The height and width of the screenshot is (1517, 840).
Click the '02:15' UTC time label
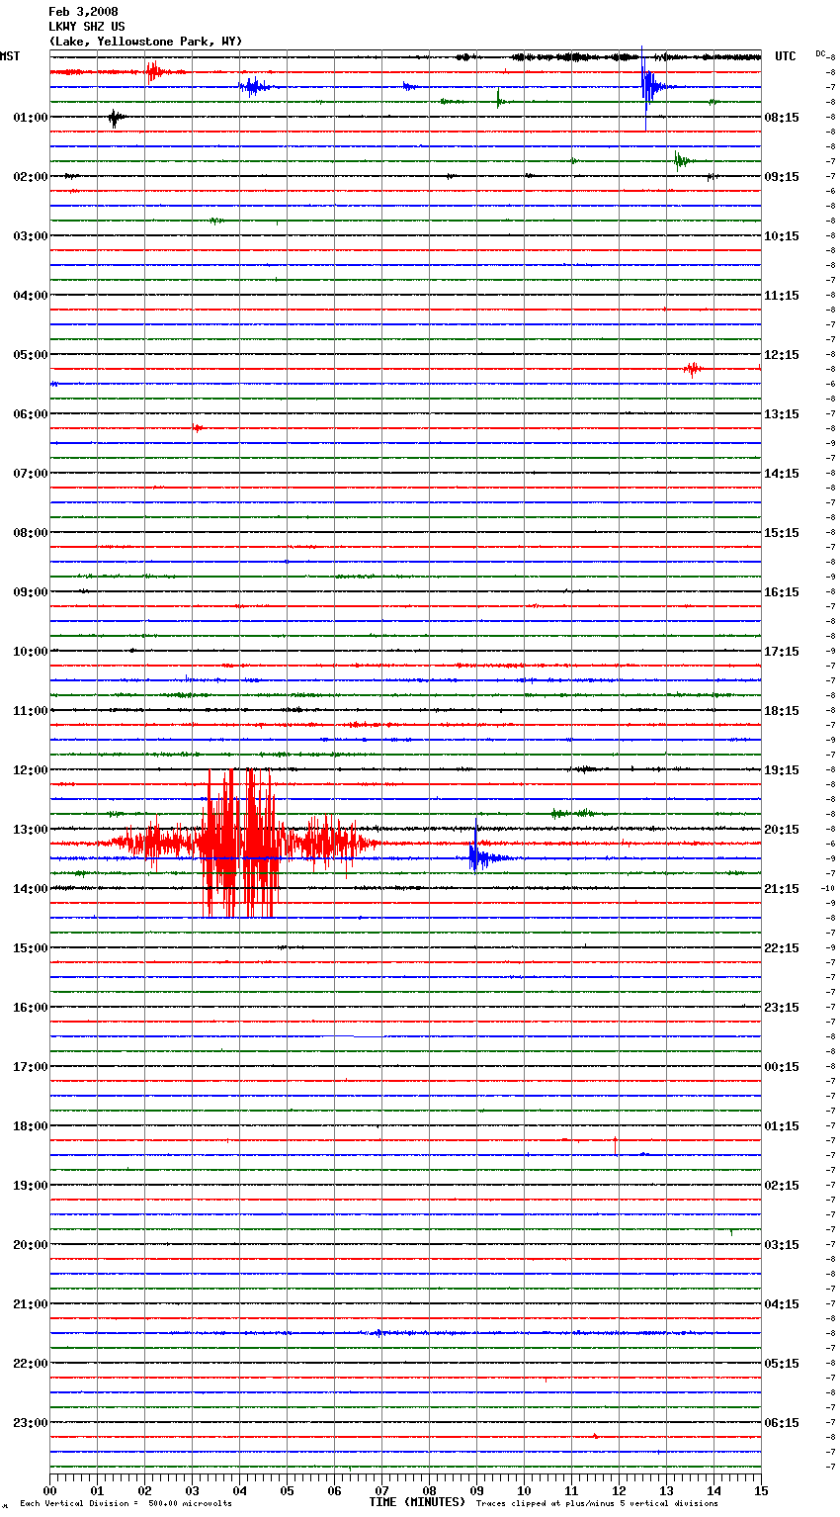782,1186
